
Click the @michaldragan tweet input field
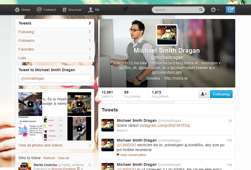[x=55, y=78]
